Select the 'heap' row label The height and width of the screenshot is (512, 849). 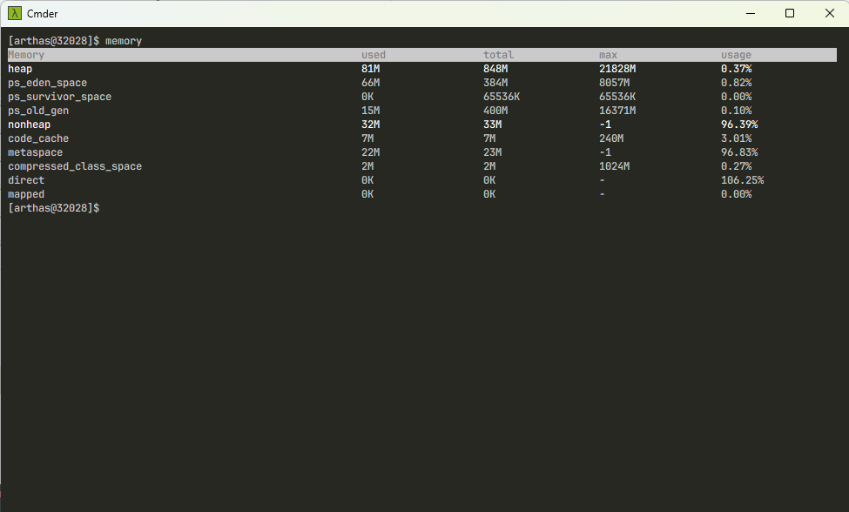coord(20,69)
